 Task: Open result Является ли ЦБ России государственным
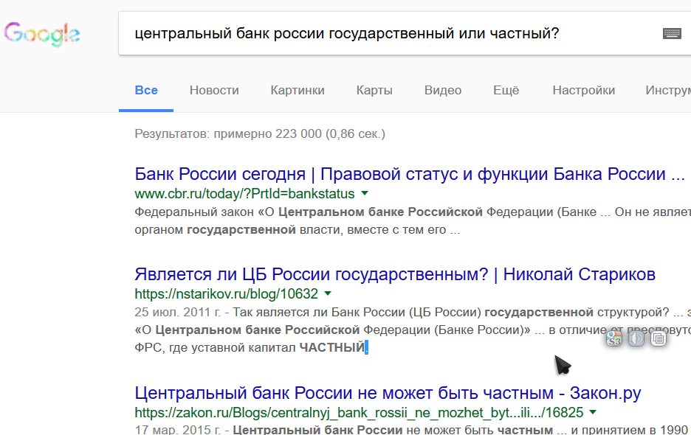[x=395, y=274]
